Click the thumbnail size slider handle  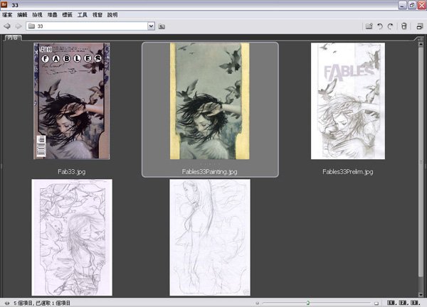tap(307, 302)
